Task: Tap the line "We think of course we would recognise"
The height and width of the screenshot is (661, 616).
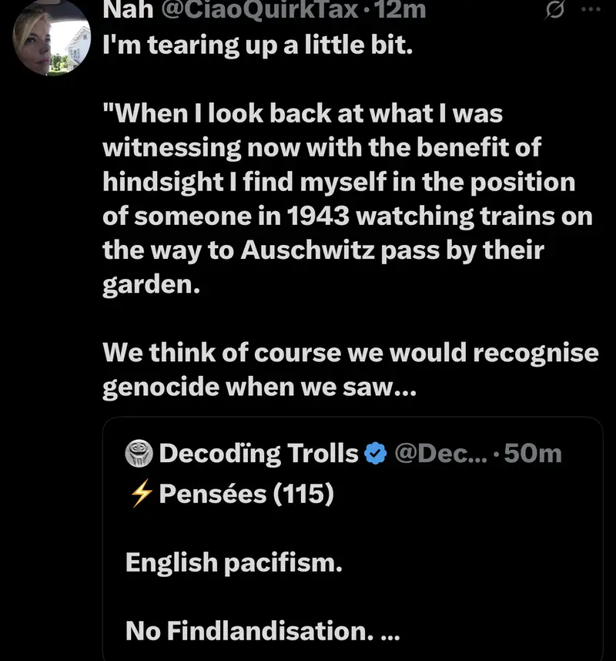Action: (x=350, y=353)
